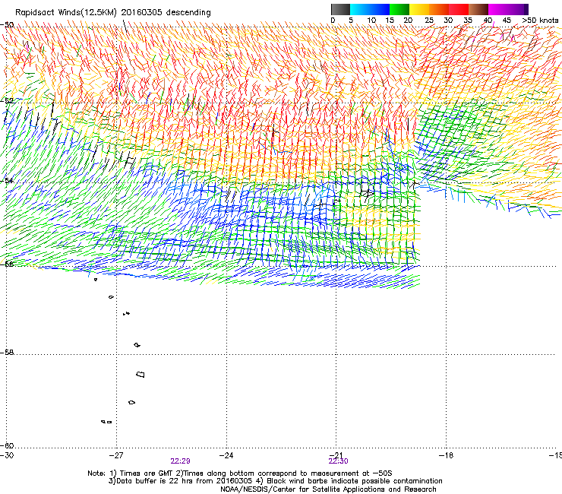Viewport: 562px width, 494px height.
Task: Click the '>50 knots' legend label
Action: [540, 21]
